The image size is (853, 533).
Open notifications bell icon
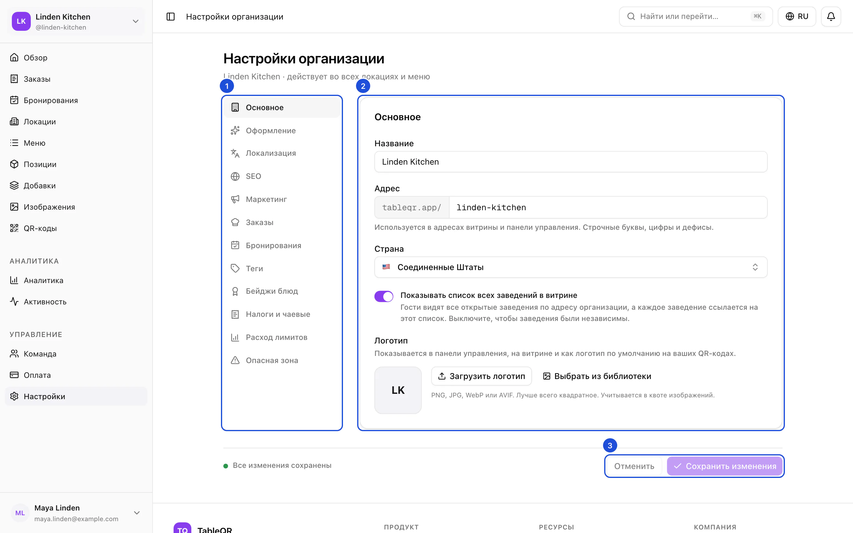coord(831,17)
